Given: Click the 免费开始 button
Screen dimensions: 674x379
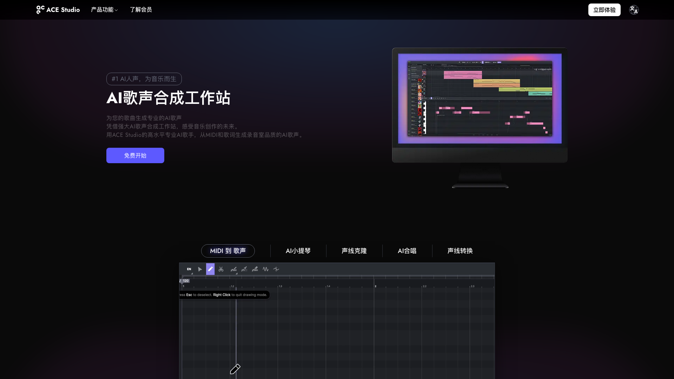Looking at the screenshot, I should coord(135,155).
